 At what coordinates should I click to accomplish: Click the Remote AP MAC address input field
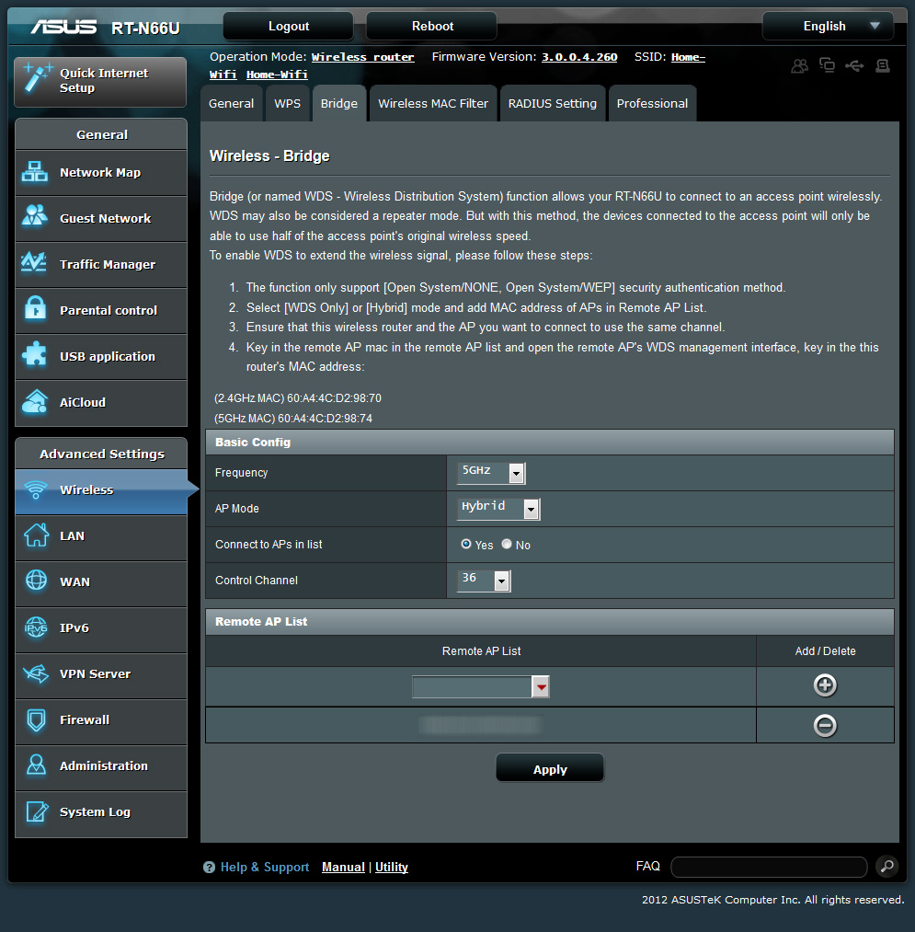pos(472,687)
